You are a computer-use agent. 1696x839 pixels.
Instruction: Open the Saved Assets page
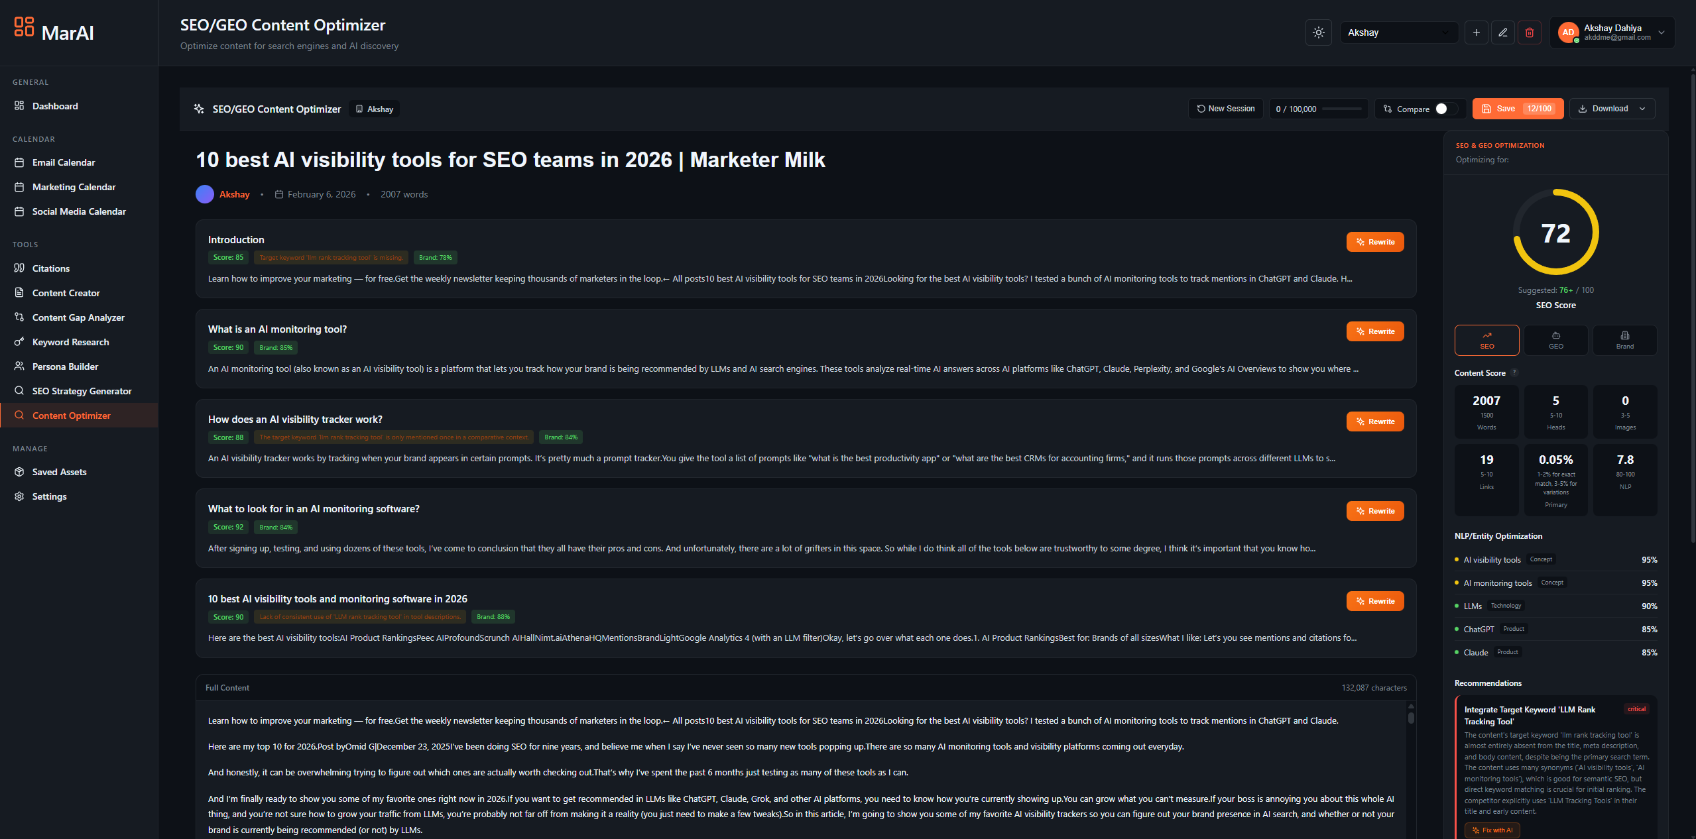(x=59, y=471)
